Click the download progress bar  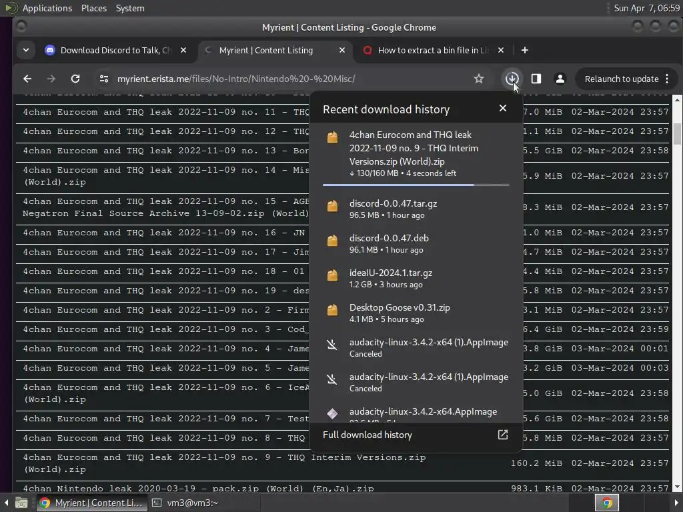point(416,185)
